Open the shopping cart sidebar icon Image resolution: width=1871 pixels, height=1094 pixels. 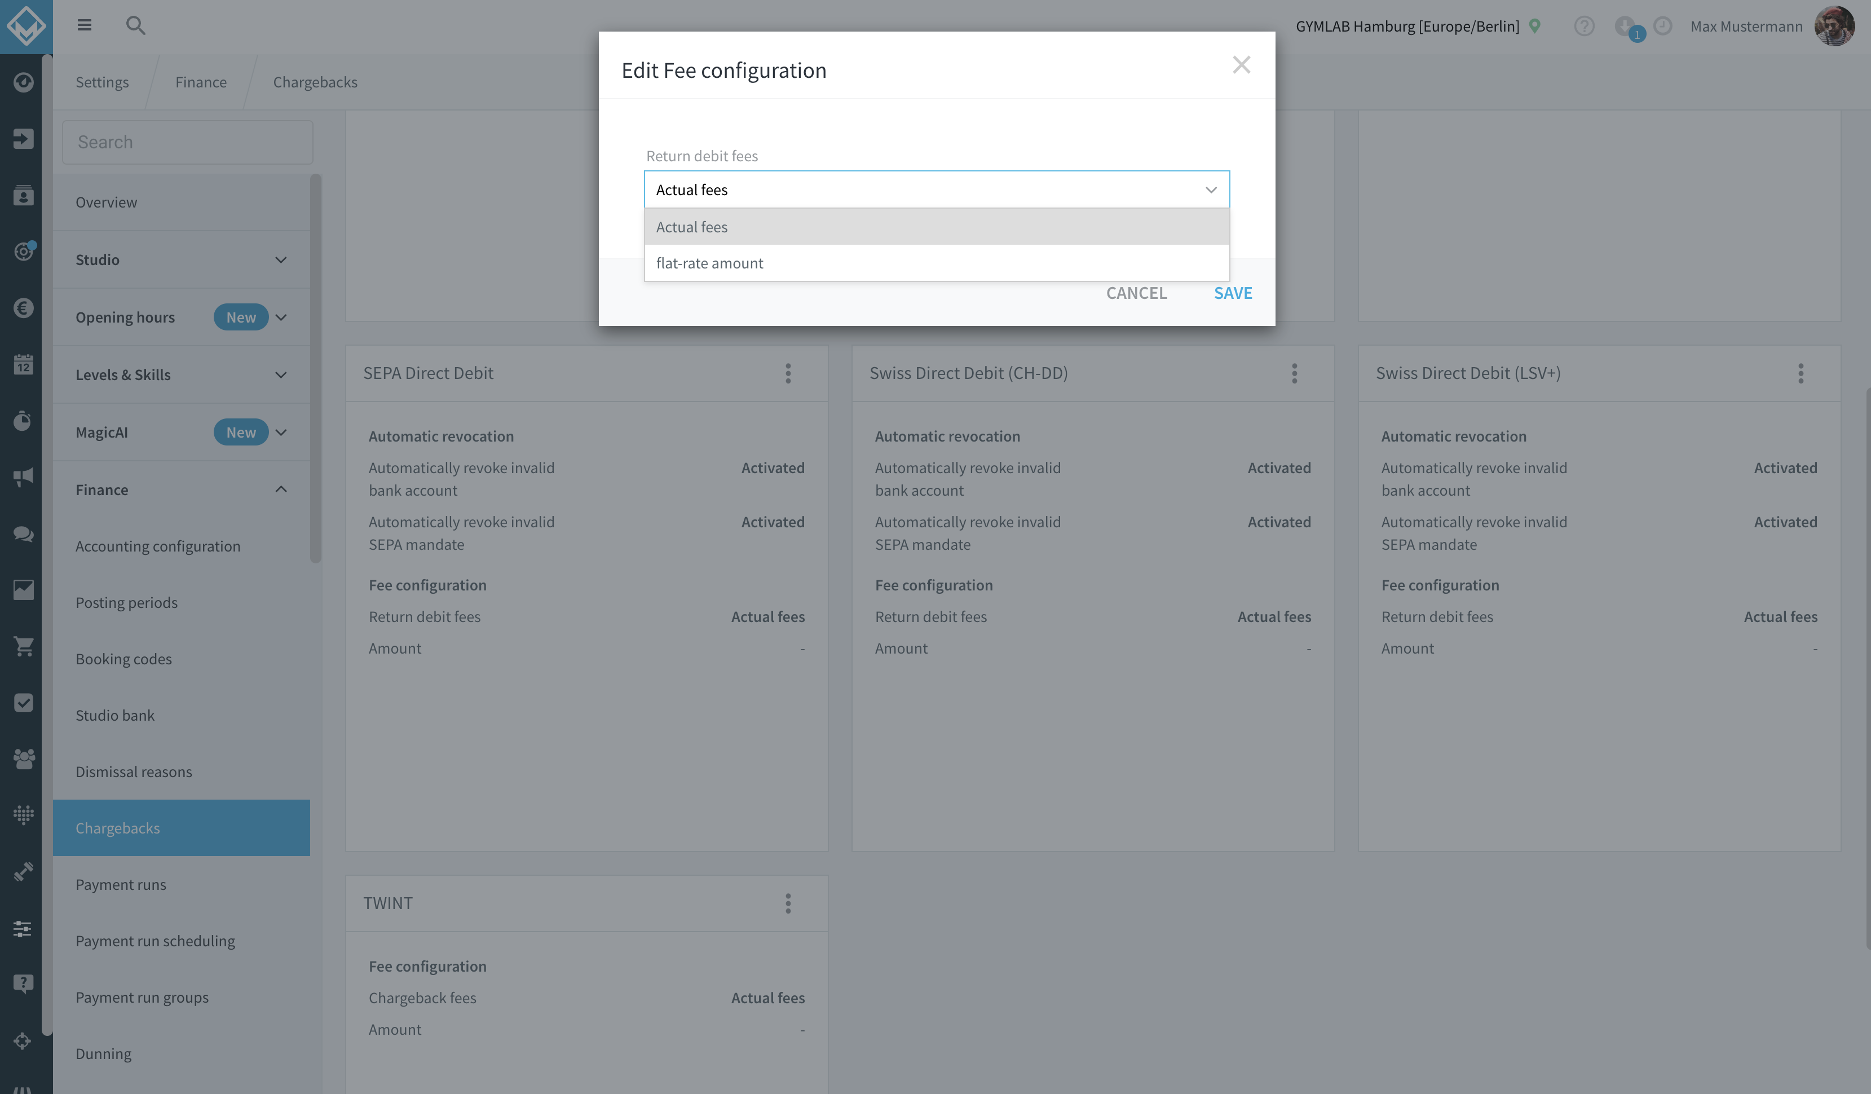(x=23, y=647)
